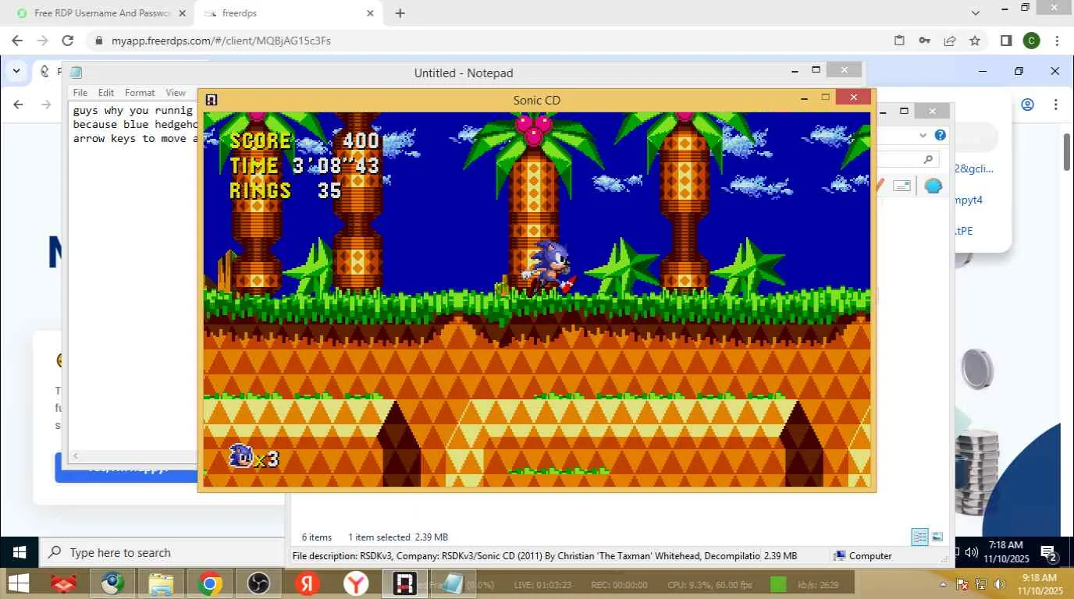1074x599 pixels.
Task: Close the freerdps tab
Action: 370,13
